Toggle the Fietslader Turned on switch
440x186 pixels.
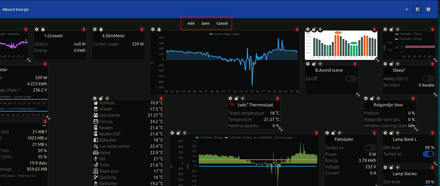(370, 148)
